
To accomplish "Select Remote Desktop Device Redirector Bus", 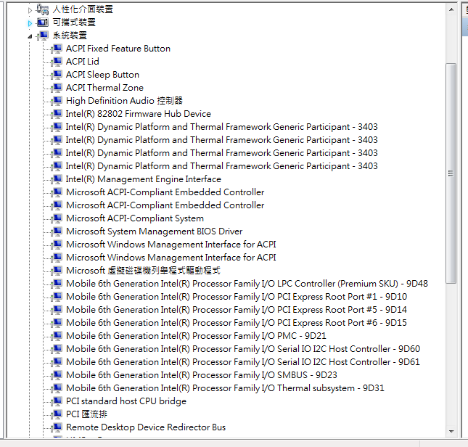I will (x=146, y=427).
